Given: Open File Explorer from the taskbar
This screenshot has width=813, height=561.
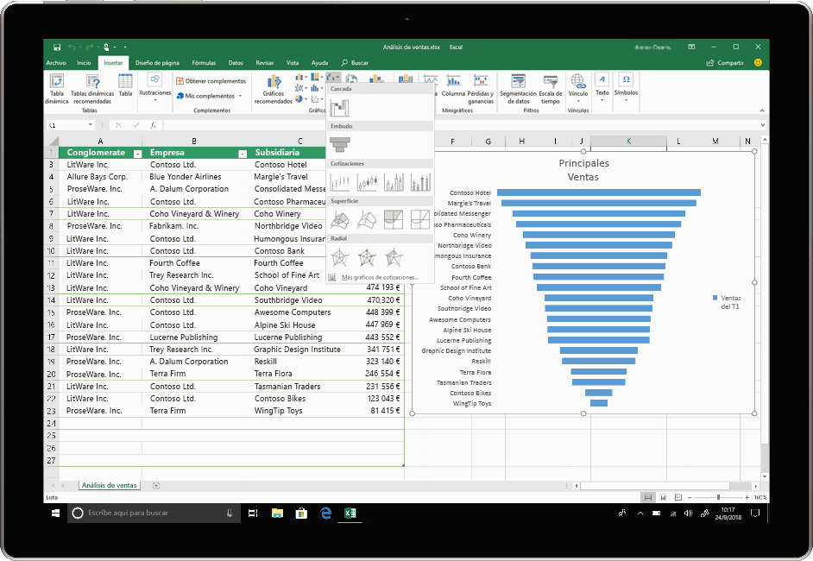Looking at the screenshot, I should (x=277, y=514).
